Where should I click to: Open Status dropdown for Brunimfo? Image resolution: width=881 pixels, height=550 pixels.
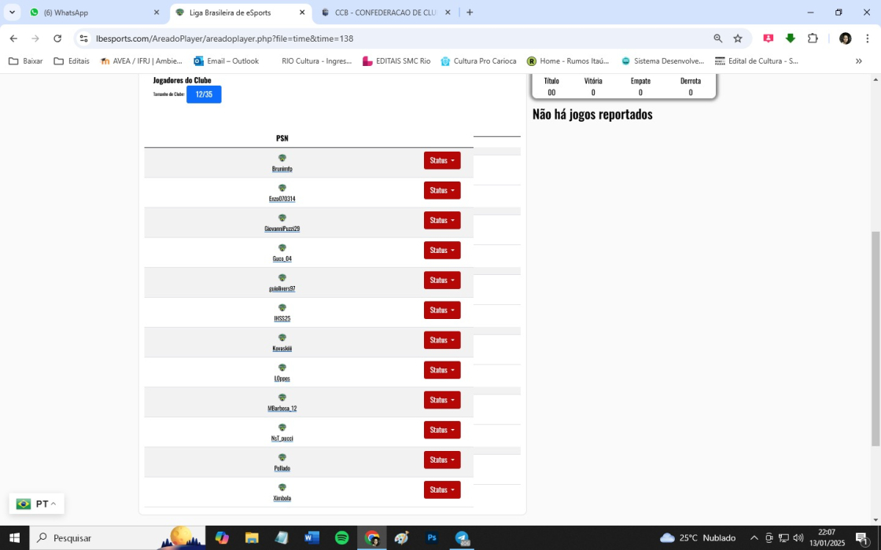pyautogui.click(x=442, y=160)
